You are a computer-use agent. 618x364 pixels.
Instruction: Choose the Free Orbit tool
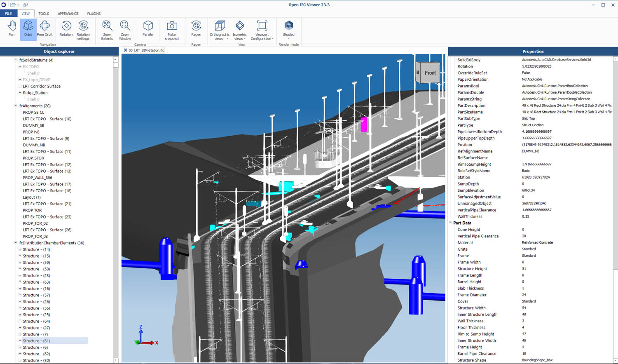pyautogui.click(x=44, y=29)
